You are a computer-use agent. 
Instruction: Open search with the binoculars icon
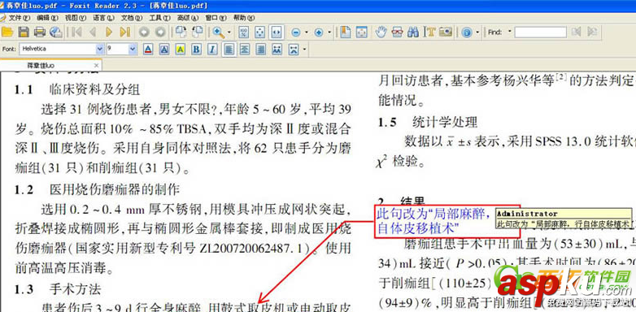[413, 32]
